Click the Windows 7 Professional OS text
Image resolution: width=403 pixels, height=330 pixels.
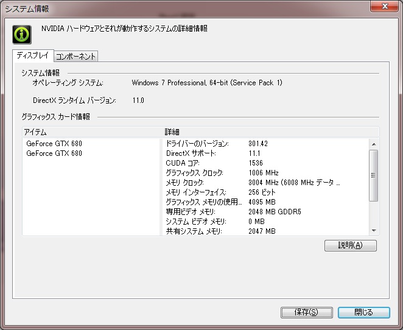click(207, 83)
